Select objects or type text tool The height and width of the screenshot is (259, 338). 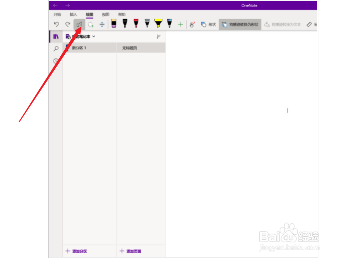79,24
